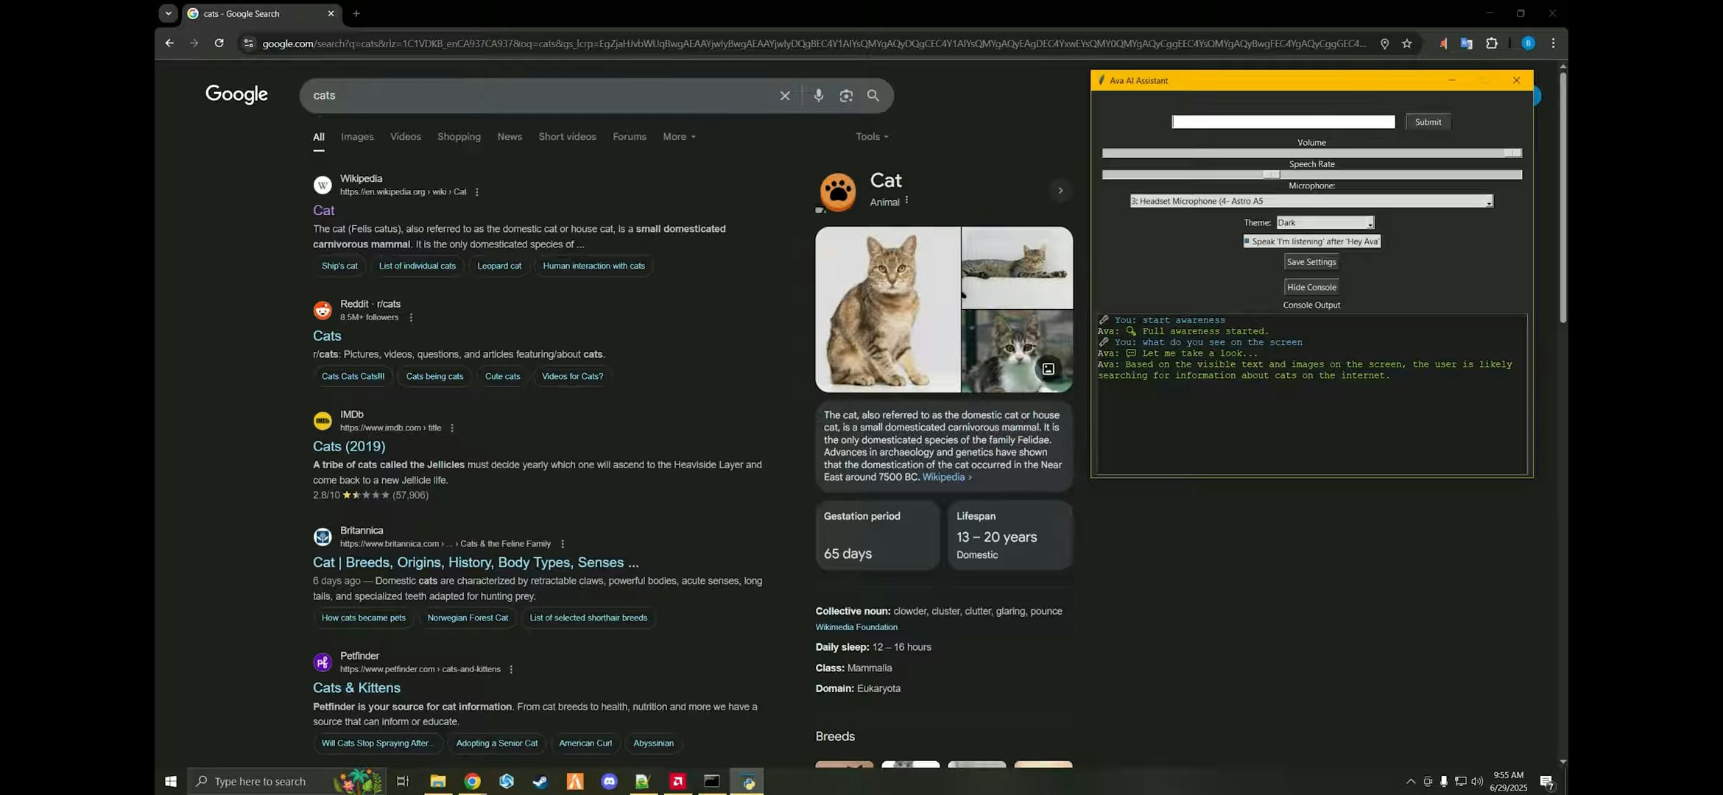Screen dimensions: 1723x795
Task: Open the Wikipedia Cat result link
Action: 324,210
